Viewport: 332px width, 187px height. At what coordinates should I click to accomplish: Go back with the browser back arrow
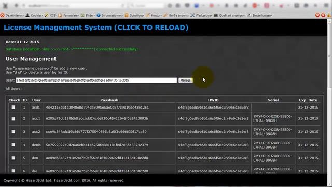[16, 6]
